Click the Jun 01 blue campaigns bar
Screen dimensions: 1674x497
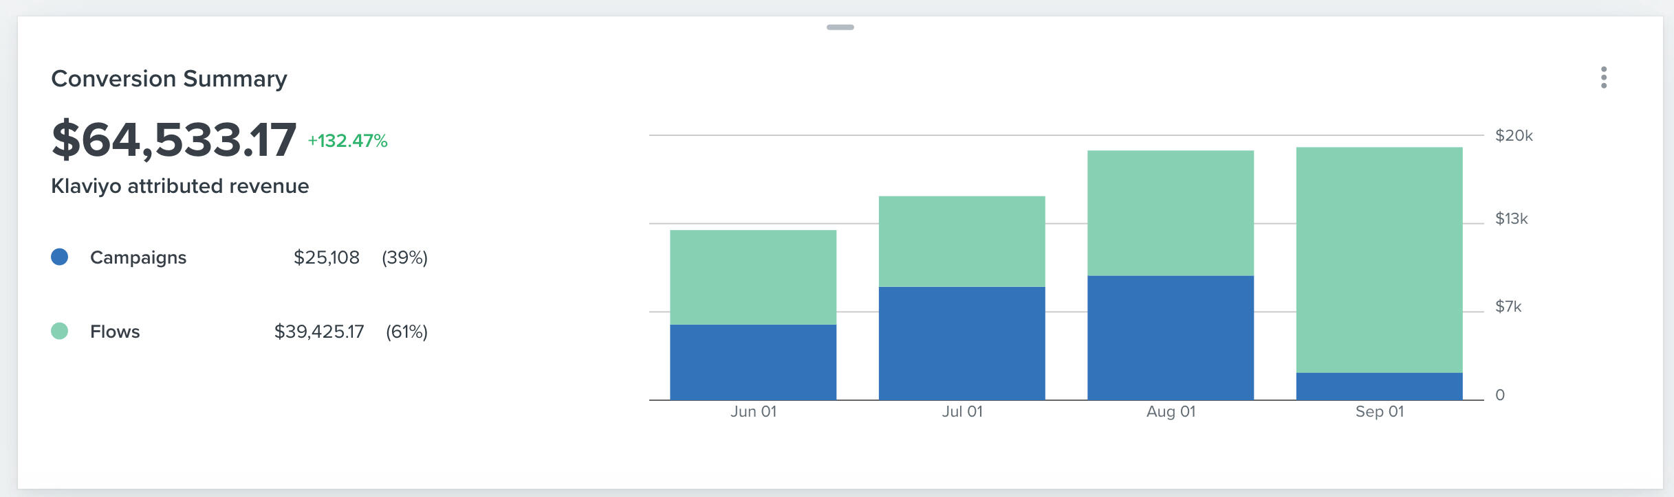[753, 362]
